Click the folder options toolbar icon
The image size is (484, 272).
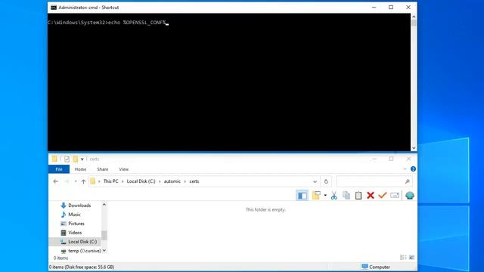pyautogui.click(x=316, y=195)
